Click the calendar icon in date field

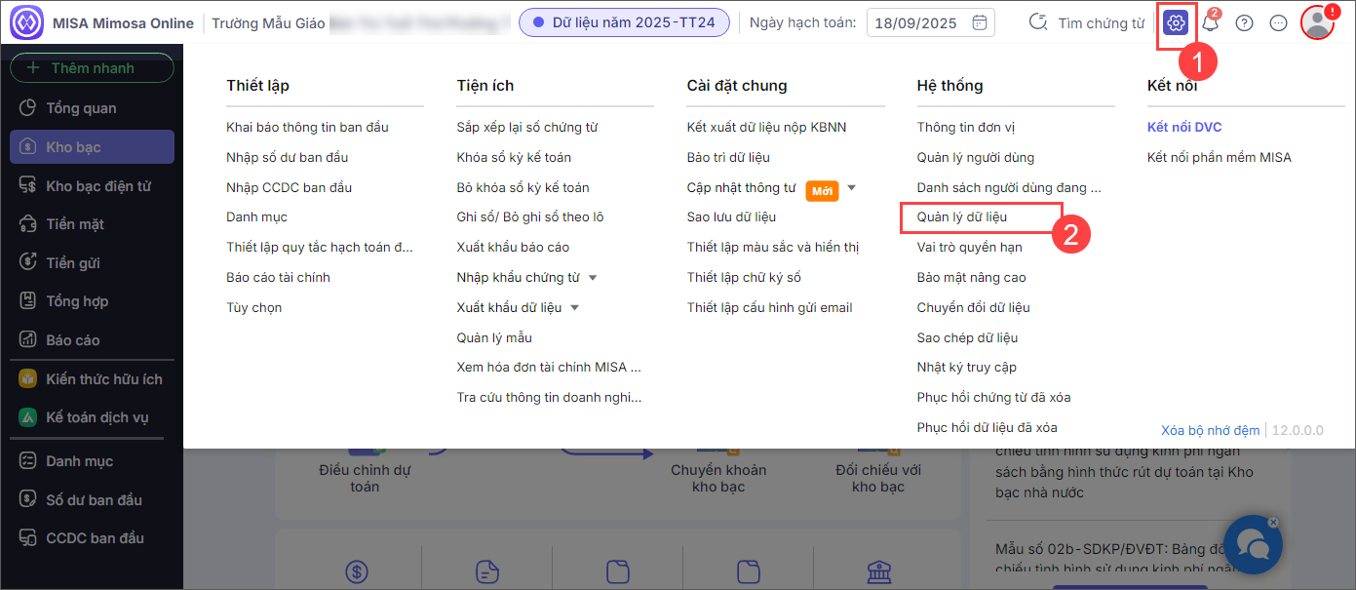click(980, 23)
